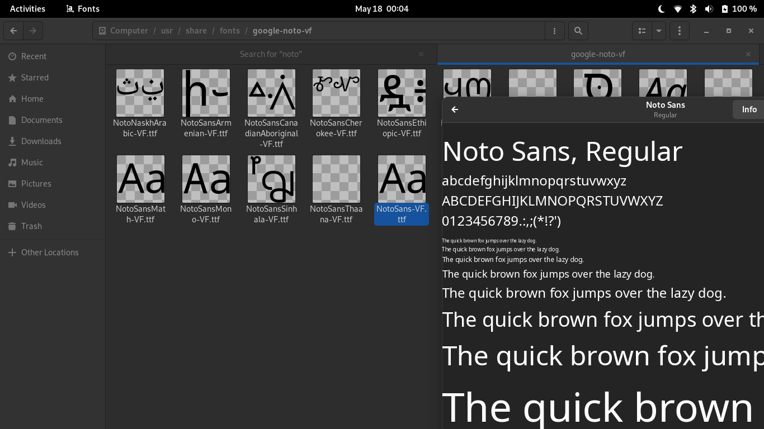764x429 pixels.
Task: Click the Computer path segment
Action: [123, 31]
